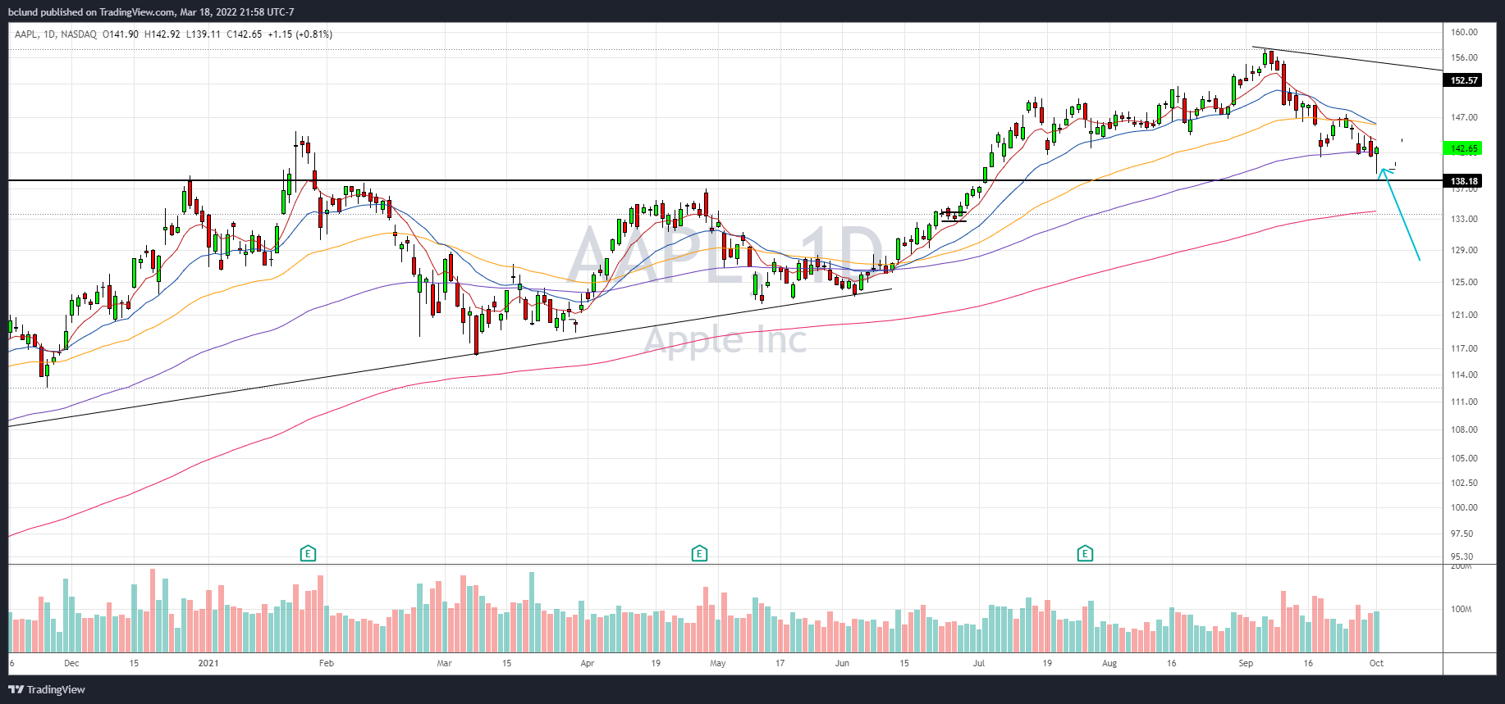This screenshot has width=1505, height=704.
Task: Click 108.00 on the price axis
Action: point(1464,430)
